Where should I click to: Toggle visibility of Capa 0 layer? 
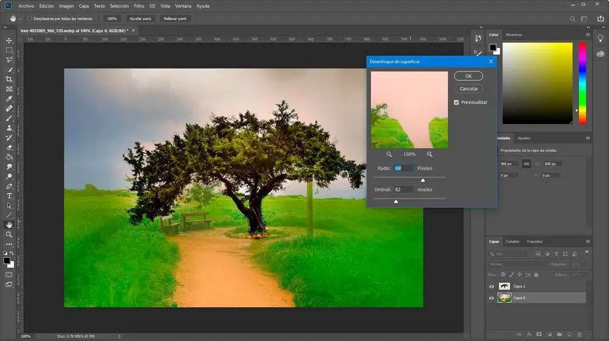click(x=491, y=298)
